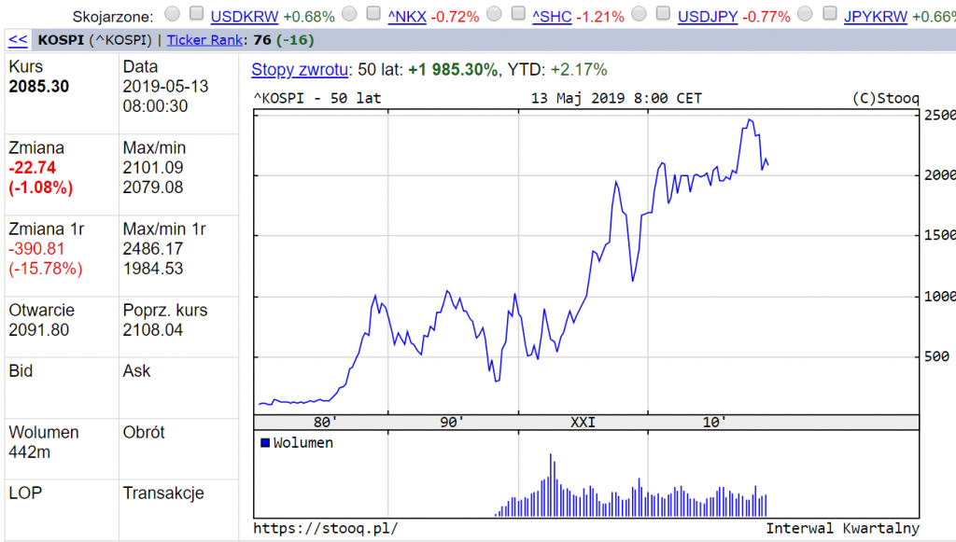Open the ^NKX index link
The image size is (956, 542).
(x=406, y=16)
